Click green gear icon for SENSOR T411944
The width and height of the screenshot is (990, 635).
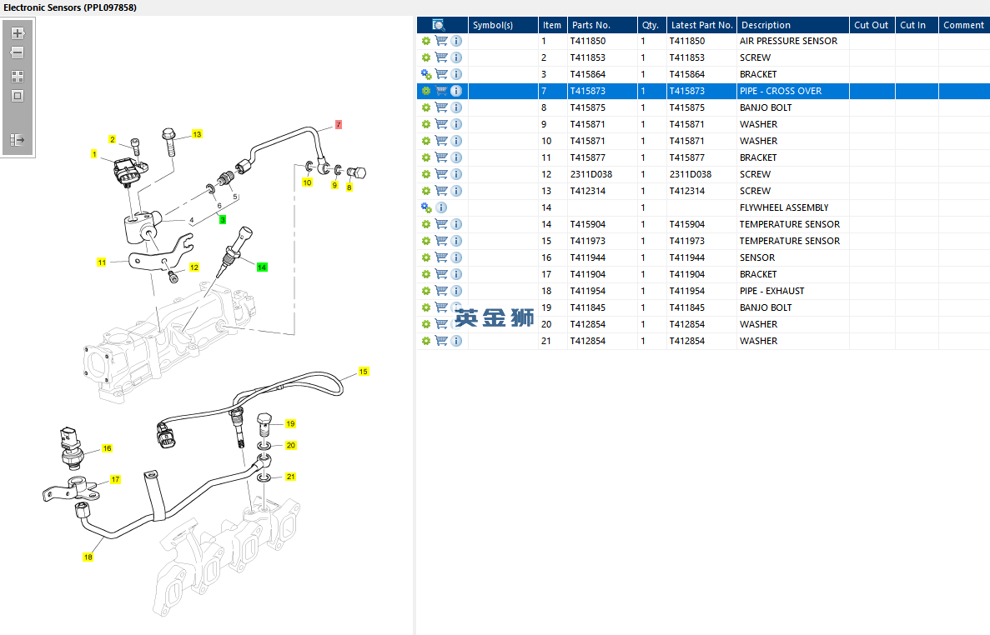point(426,257)
